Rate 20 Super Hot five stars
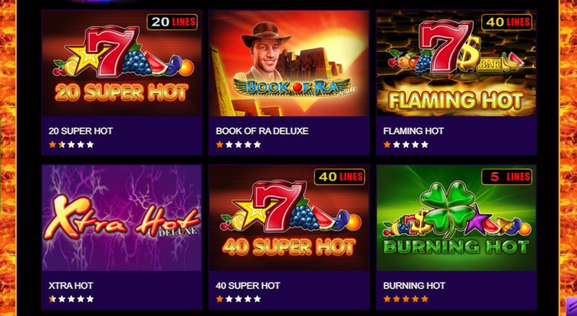This screenshot has width=577, height=316. point(90,145)
